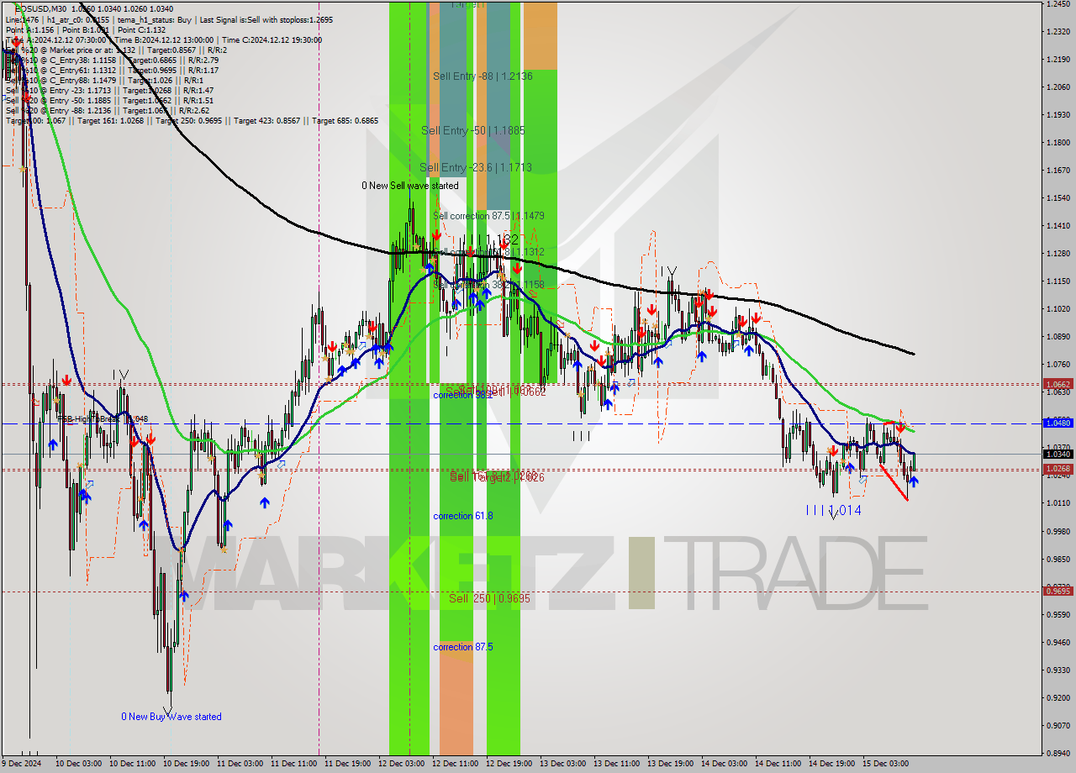Click the blue 'correction 87.5' label
1076x773 pixels.
463,647
